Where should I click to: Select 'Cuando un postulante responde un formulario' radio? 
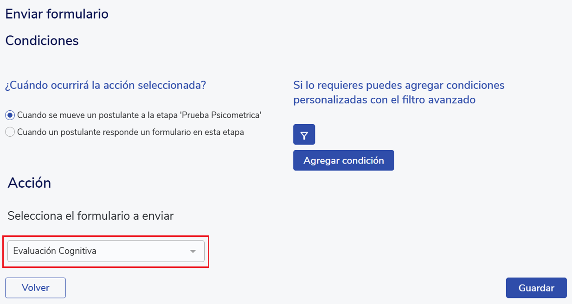pos(10,132)
